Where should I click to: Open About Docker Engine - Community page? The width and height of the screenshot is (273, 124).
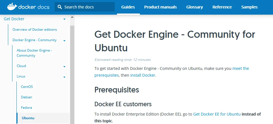click(x=34, y=53)
